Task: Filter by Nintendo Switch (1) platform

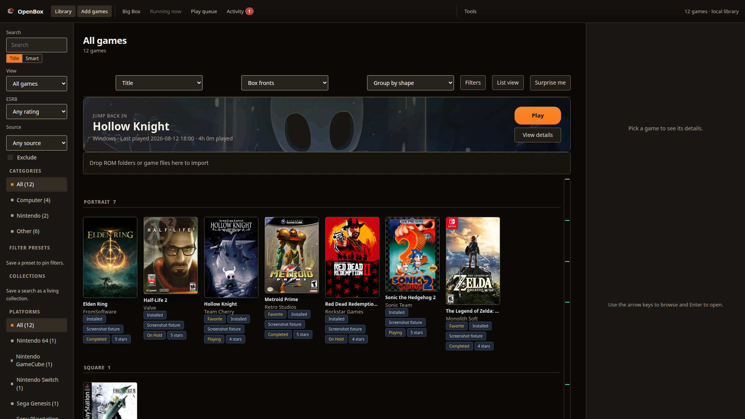Action: (36, 384)
